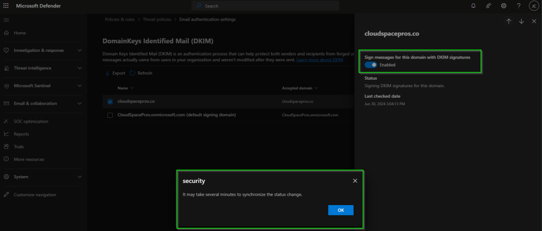The height and width of the screenshot is (231, 542).
Task: Check the CloudSpacePros.onmicrosoft.com row checkbox
Action: point(110,115)
